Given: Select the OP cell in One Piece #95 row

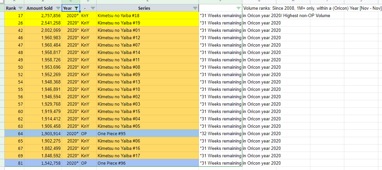Looking at the screenshot, I should click(x=88, y=133).
